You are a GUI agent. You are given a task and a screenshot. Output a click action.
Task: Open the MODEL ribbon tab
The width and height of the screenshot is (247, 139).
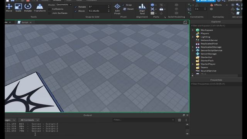(x=57, y=1)
